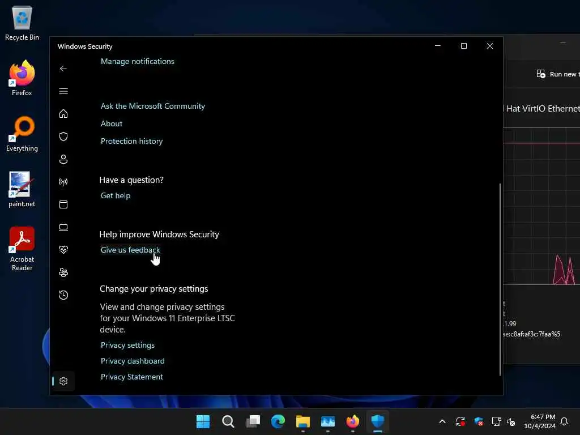Image resolution: width=580 pixels, height=435 pixels.
Task: Select the Everything desktop shortcut
Action: (22, 134)
